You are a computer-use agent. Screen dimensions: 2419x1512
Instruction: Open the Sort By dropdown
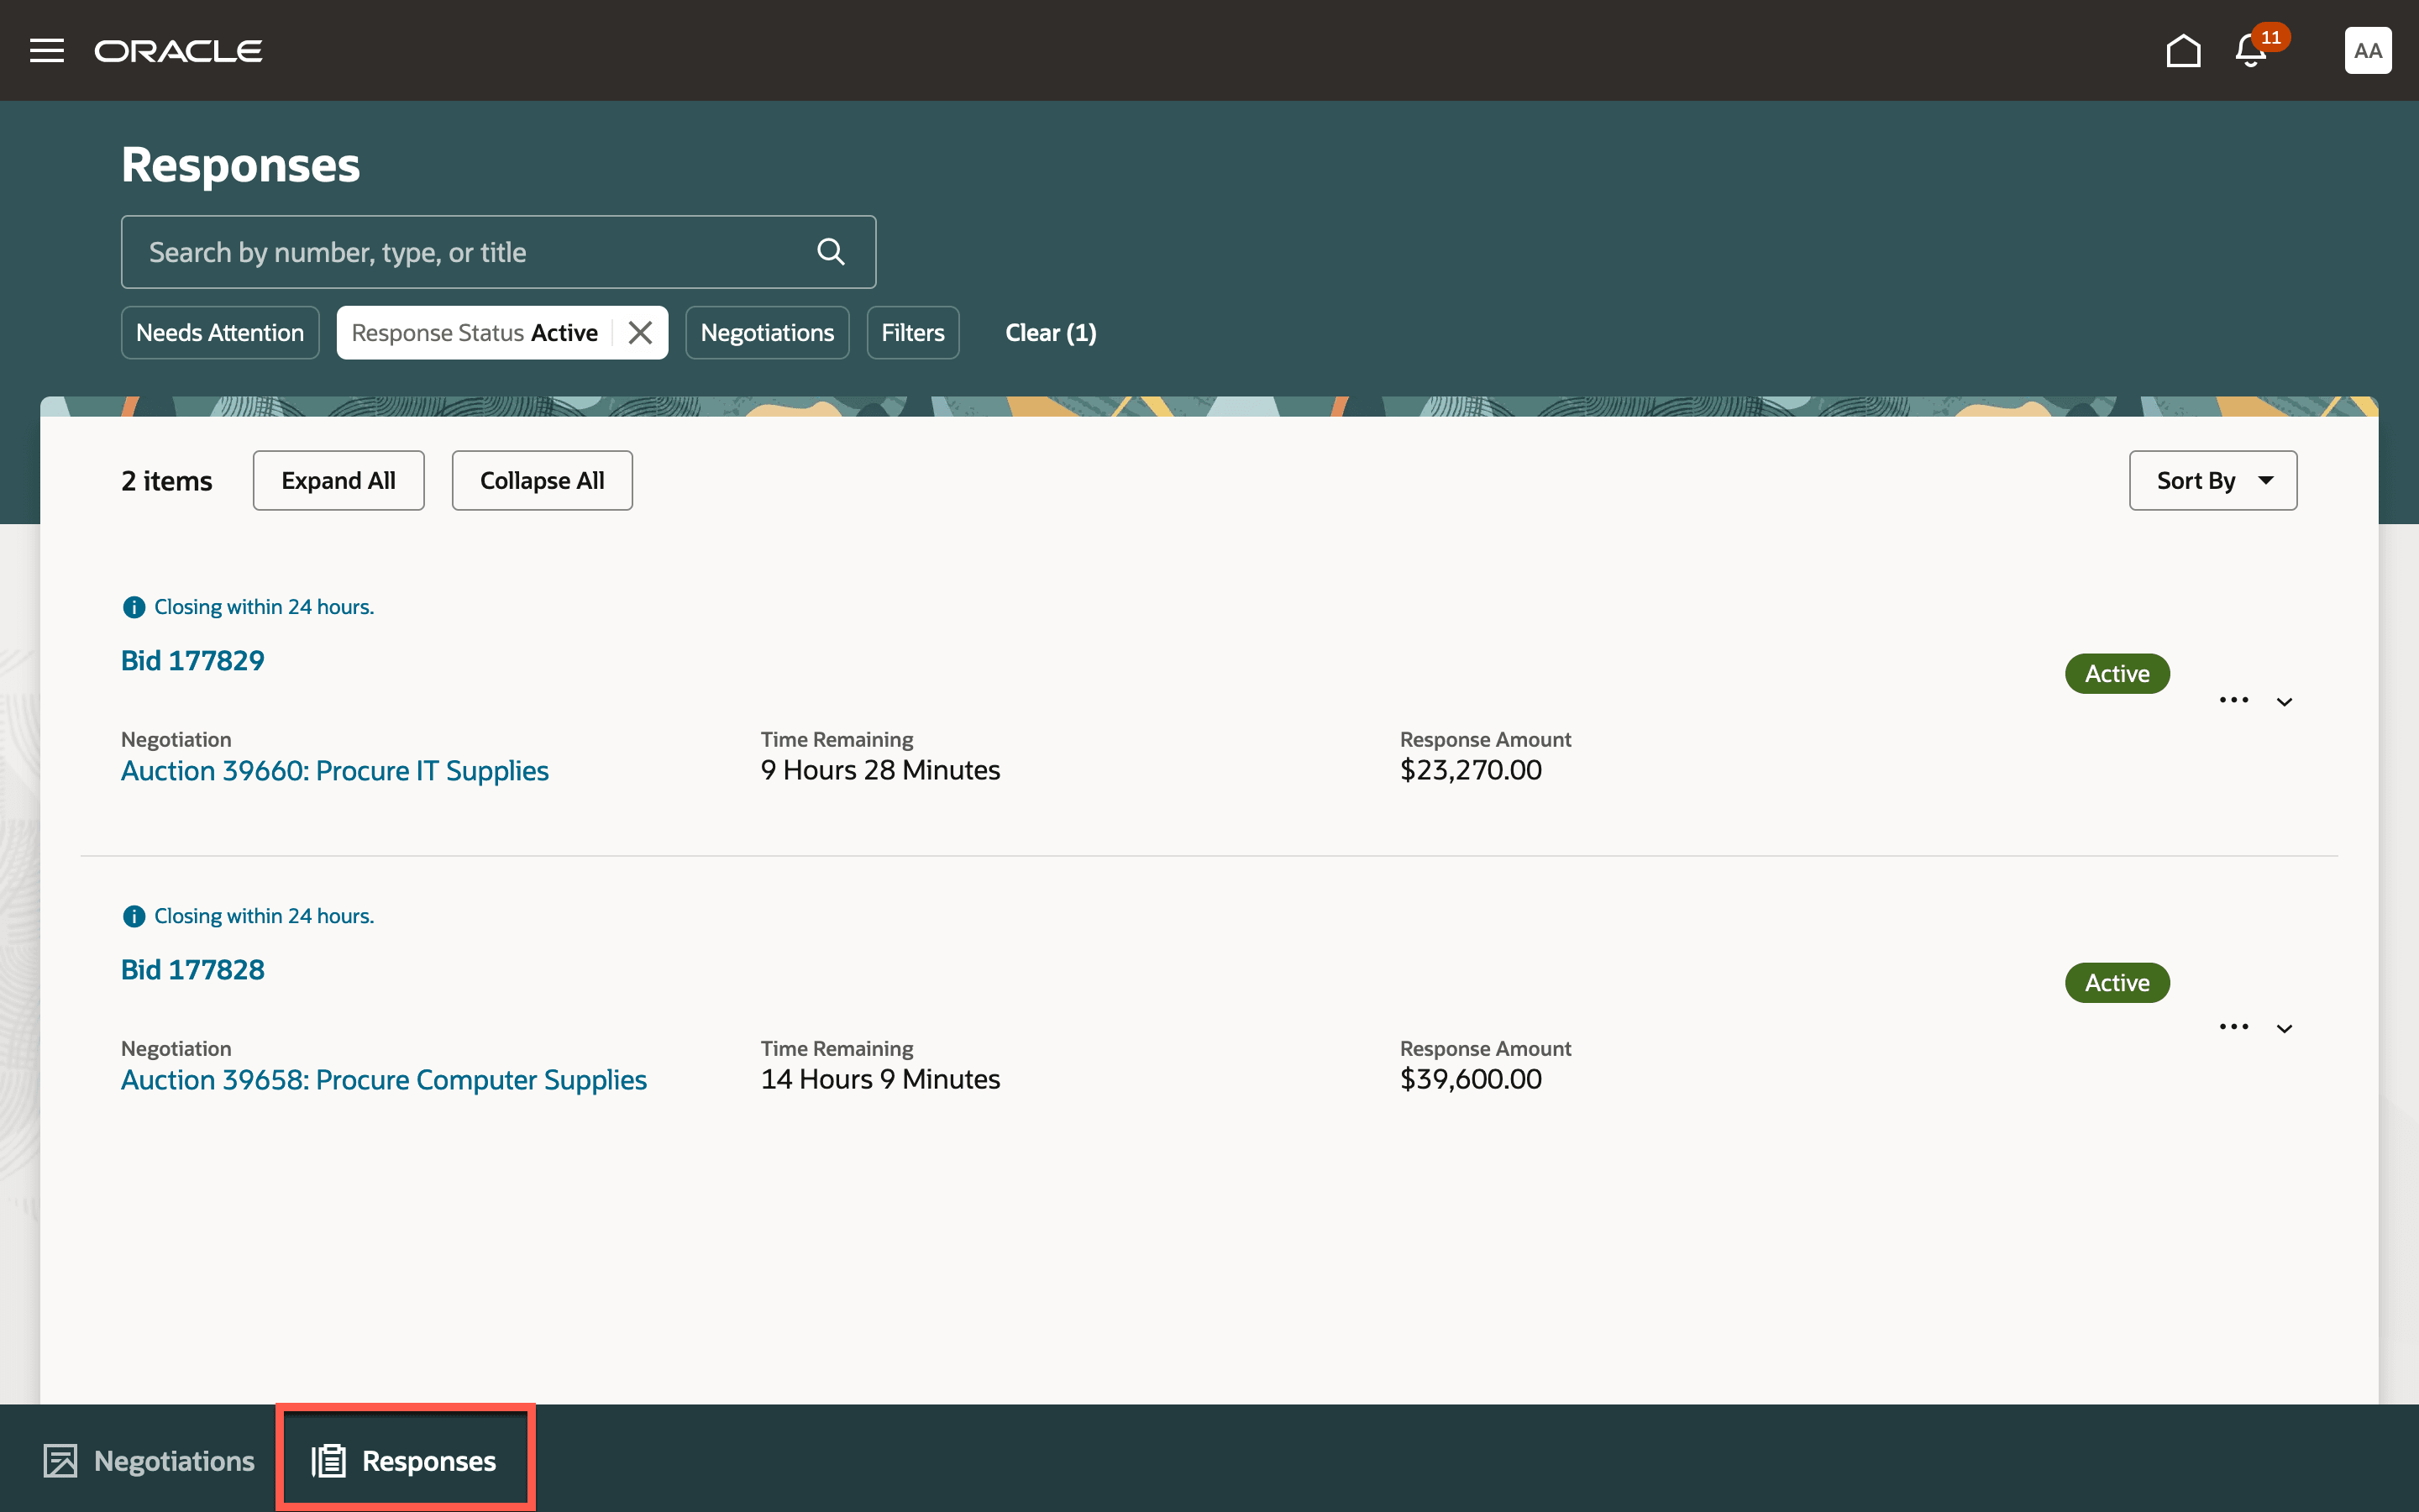click(2212, 481)
